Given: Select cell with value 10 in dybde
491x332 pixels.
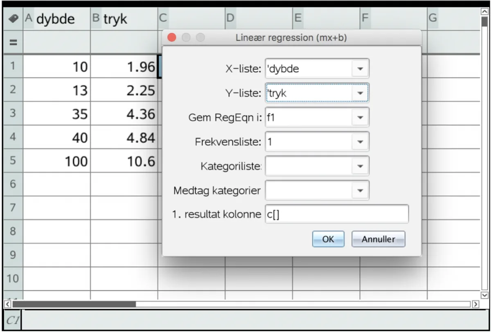Looking at the screenshot, I should [56, 66].
